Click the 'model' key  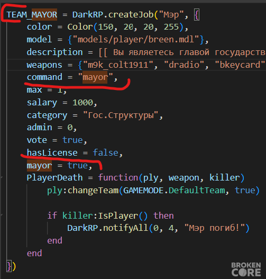(x=39, y=40)
